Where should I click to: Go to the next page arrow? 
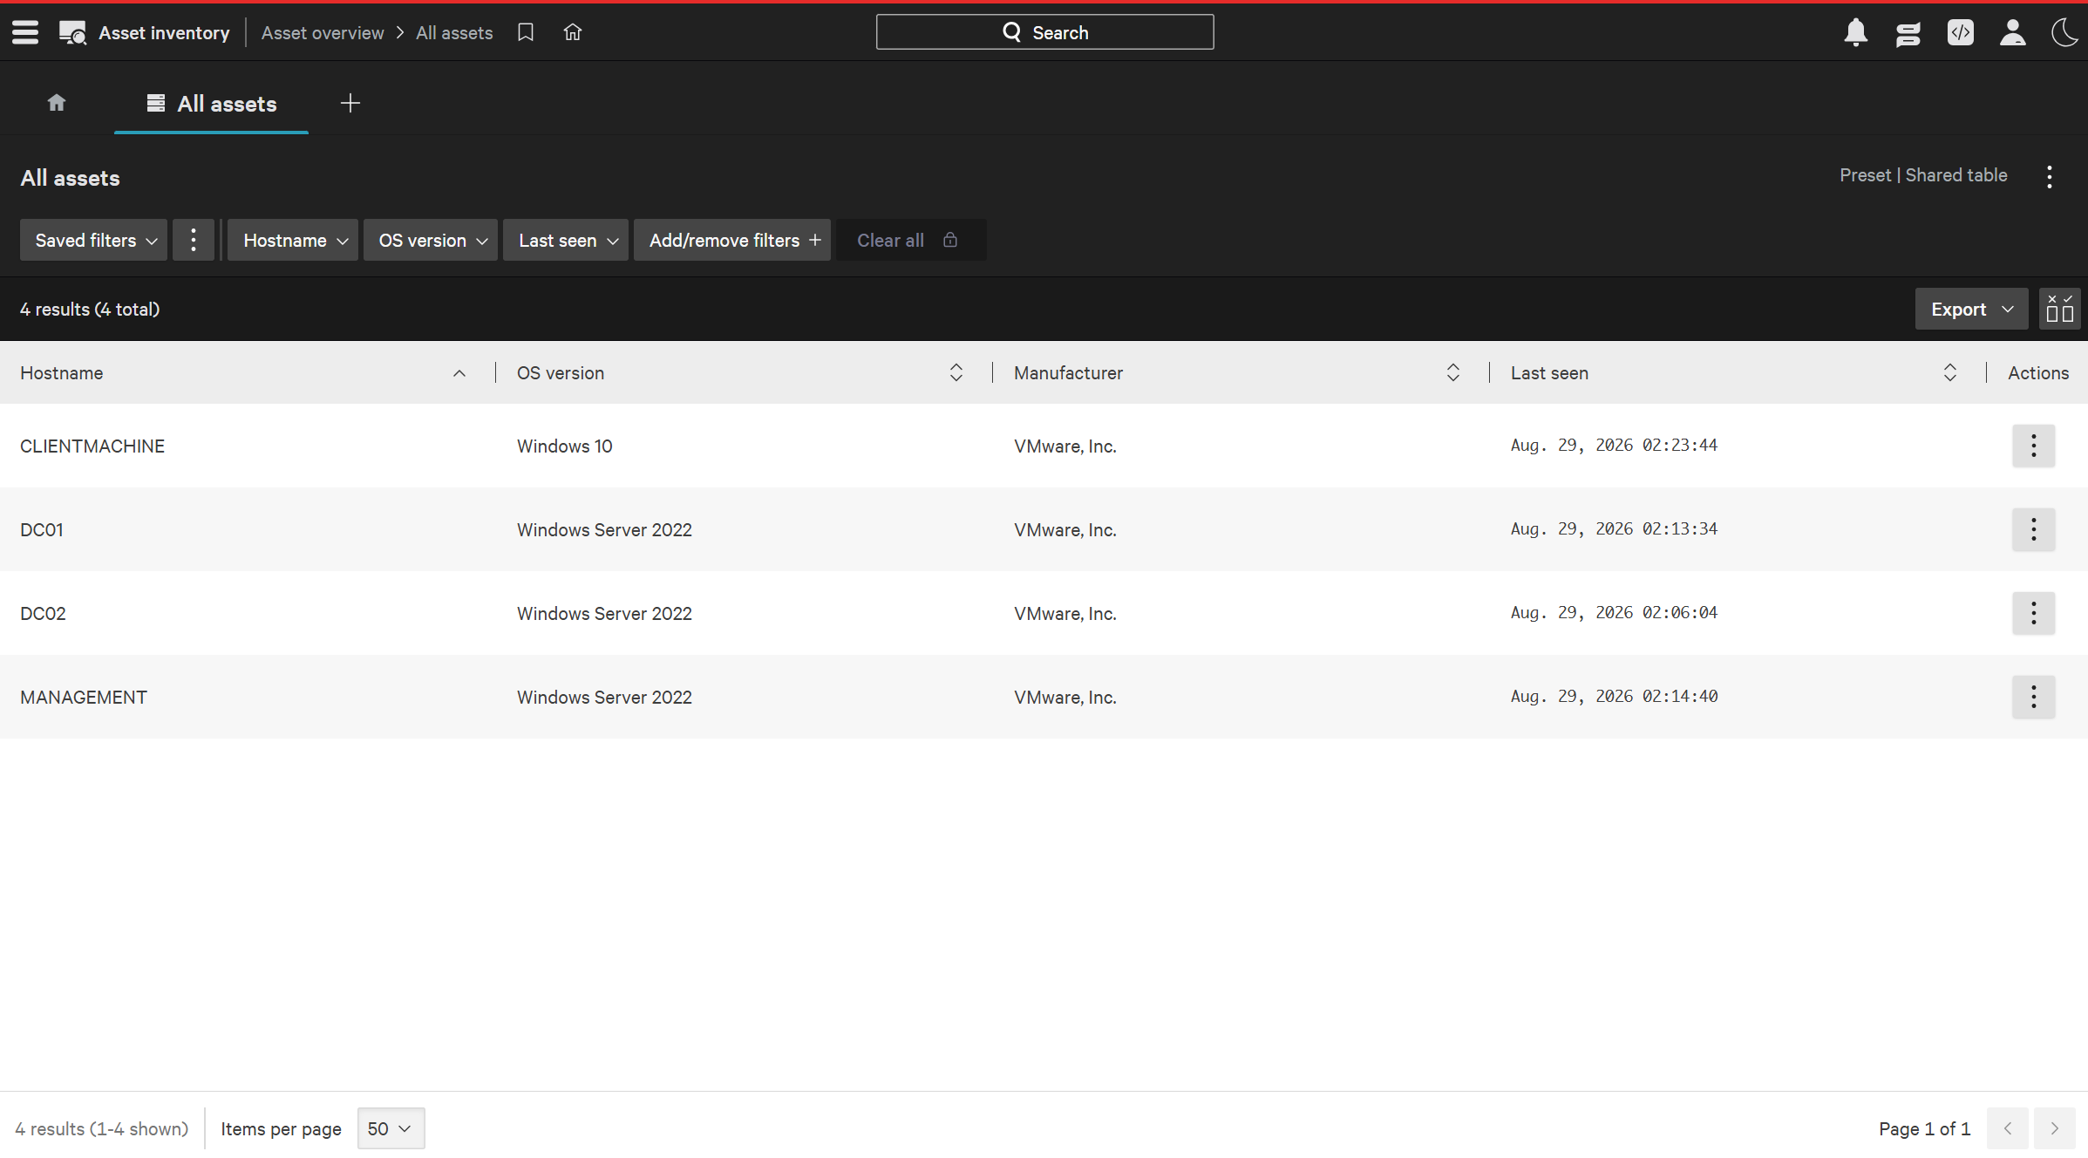pos(2055,1128)
